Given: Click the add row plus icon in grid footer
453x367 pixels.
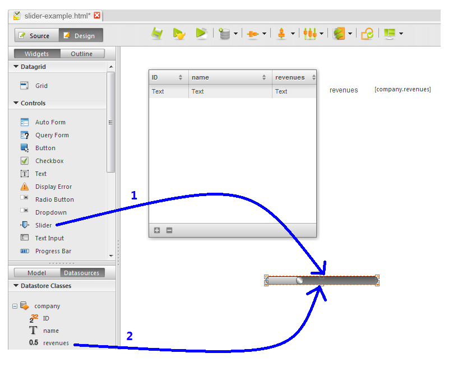Looking at the screenshot, I should tap(157, 230).
